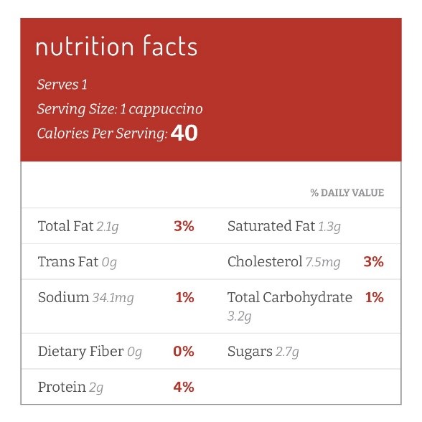Click the Cholesterol 3% daily value
The width and height of the screenshot is (422, 422).
point(373,261)
